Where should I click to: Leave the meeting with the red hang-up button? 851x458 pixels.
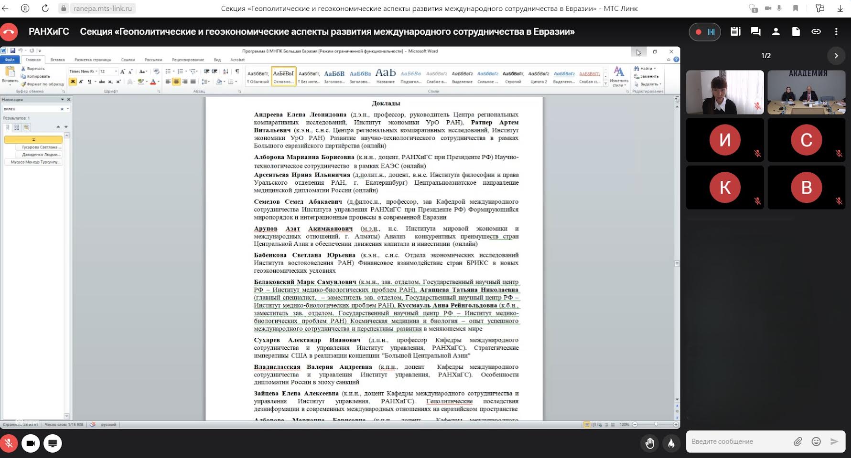(9, 32)
